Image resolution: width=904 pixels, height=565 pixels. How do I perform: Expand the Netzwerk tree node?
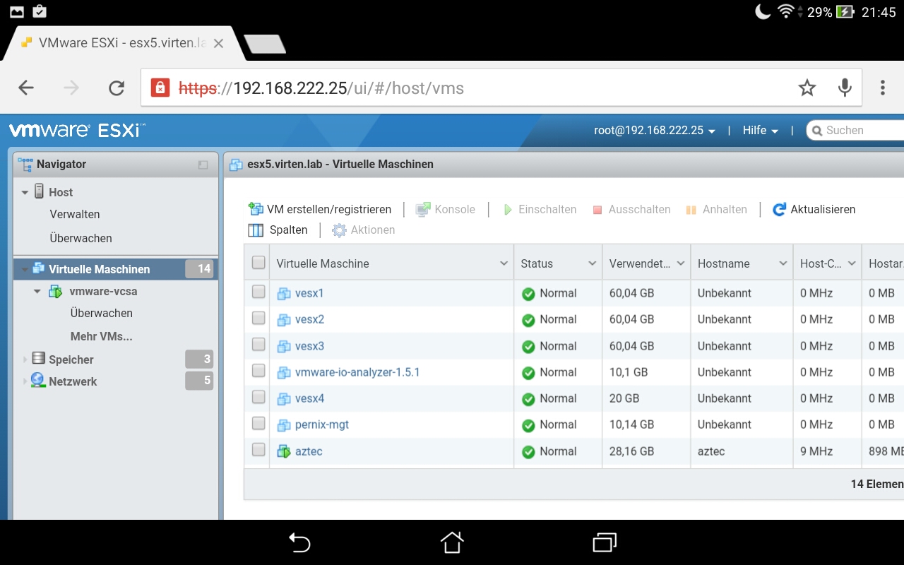point(25,381)
